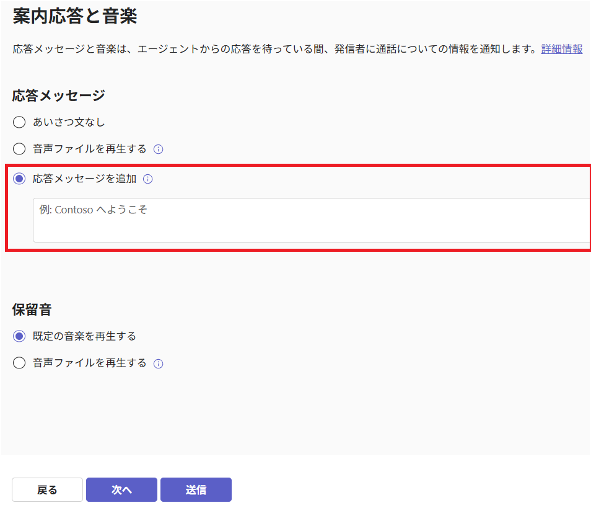Select the 応答メッセージを追加 radio option
The width and height of the screenshot is (591, 521).
pos(19,179)
